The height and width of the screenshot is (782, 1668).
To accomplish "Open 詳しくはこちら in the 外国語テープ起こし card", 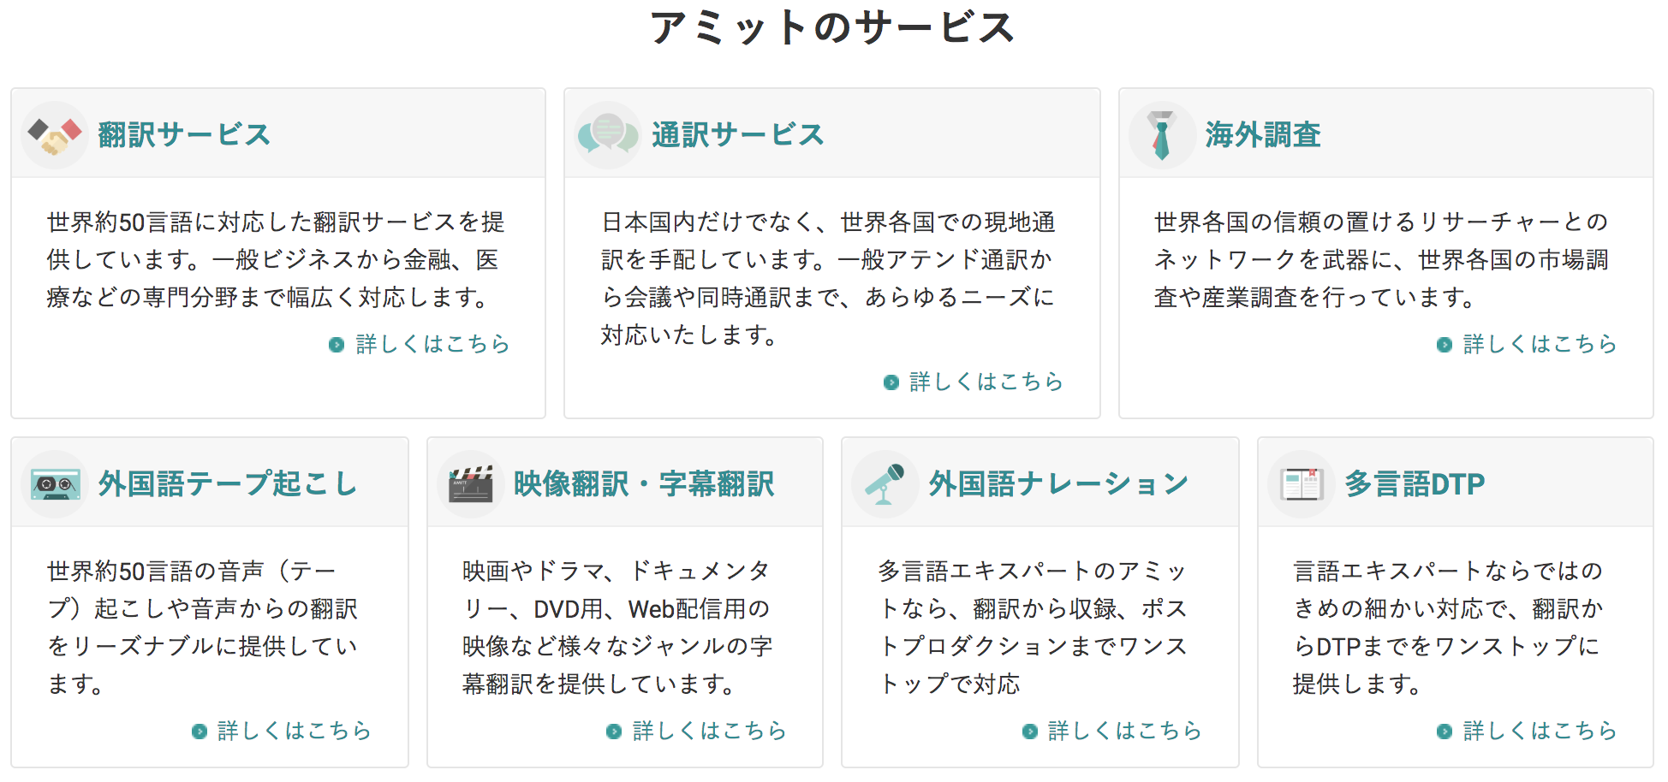I will pyautogui.click(x=295, y=732).
